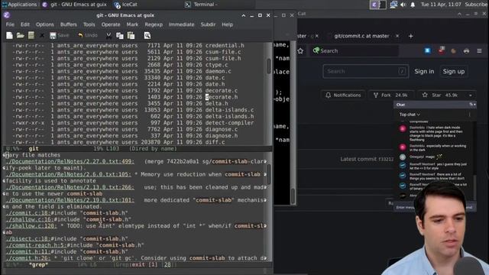Viewport: 489px width, 275px height.
Task: Switch to the git/commit.c at master tab
Action: pyautogui.click(x=361, y=36)
